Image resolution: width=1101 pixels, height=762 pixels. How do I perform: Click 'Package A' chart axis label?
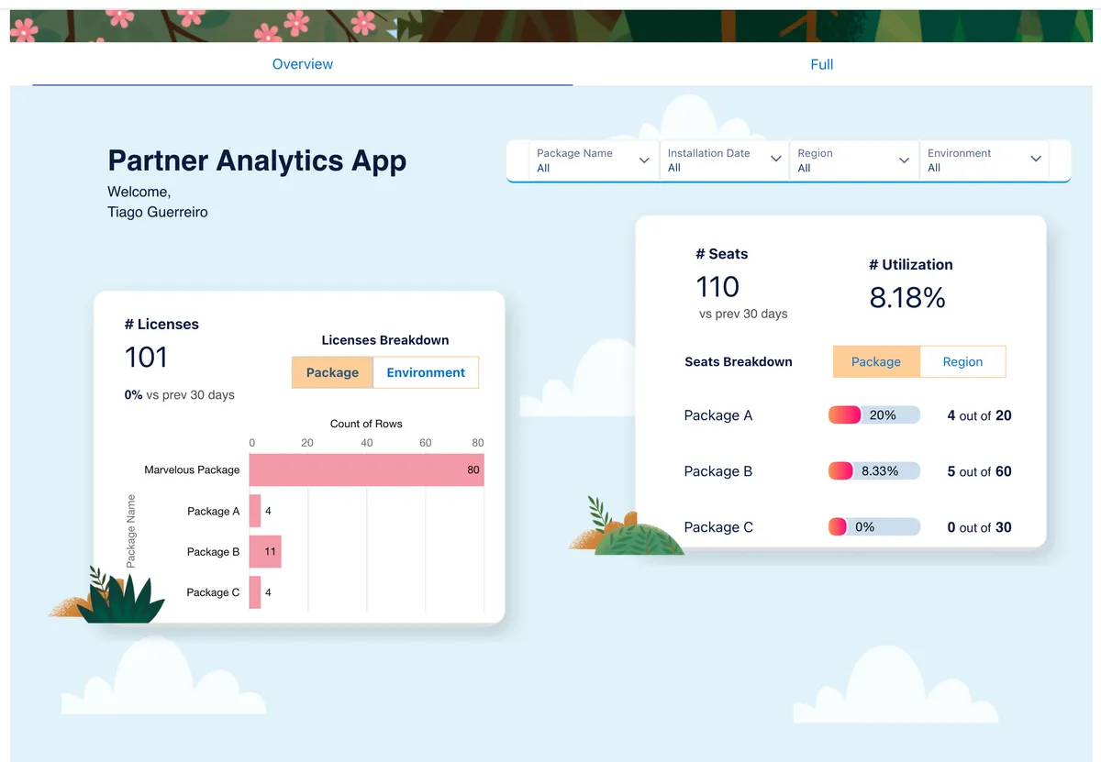click(x=213, y=511)
